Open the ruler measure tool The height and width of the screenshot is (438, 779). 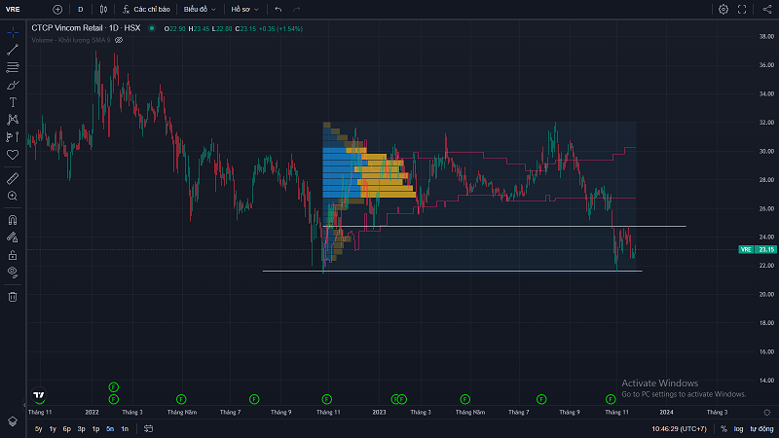(13, 179)
